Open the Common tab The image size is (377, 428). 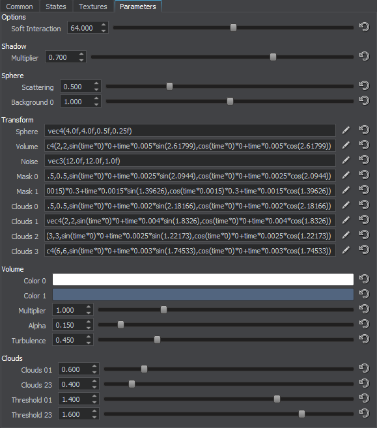[x=20, y=7]
